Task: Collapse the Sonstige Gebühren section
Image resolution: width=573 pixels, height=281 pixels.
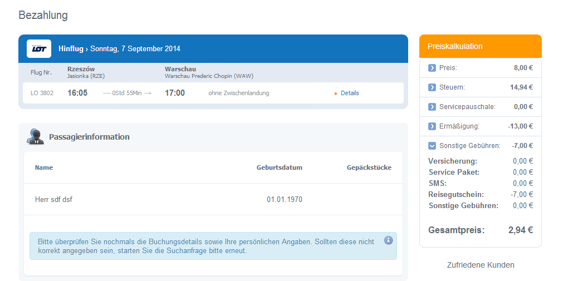Action: 432,146
